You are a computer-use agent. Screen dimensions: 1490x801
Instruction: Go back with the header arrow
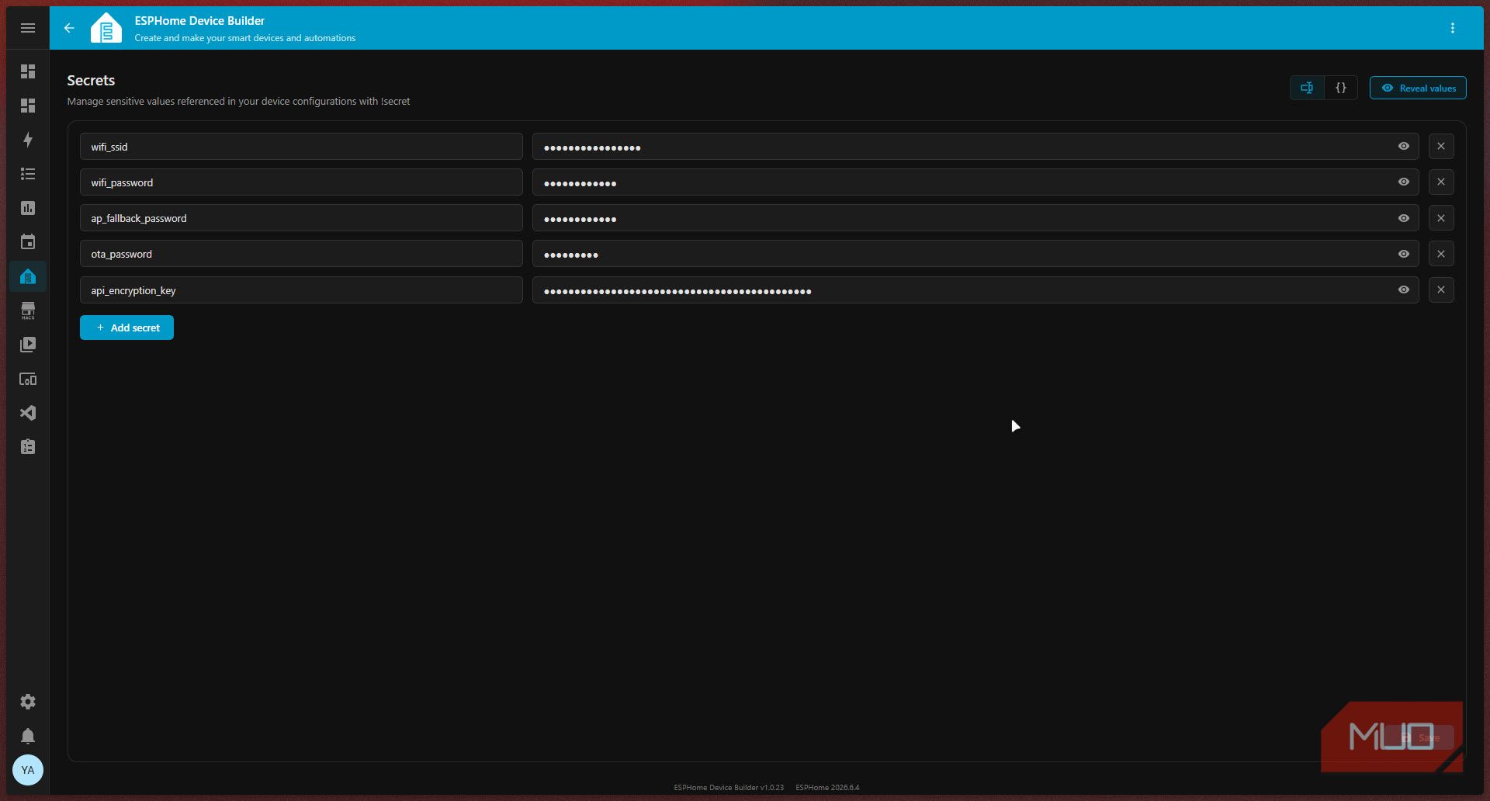69,28
